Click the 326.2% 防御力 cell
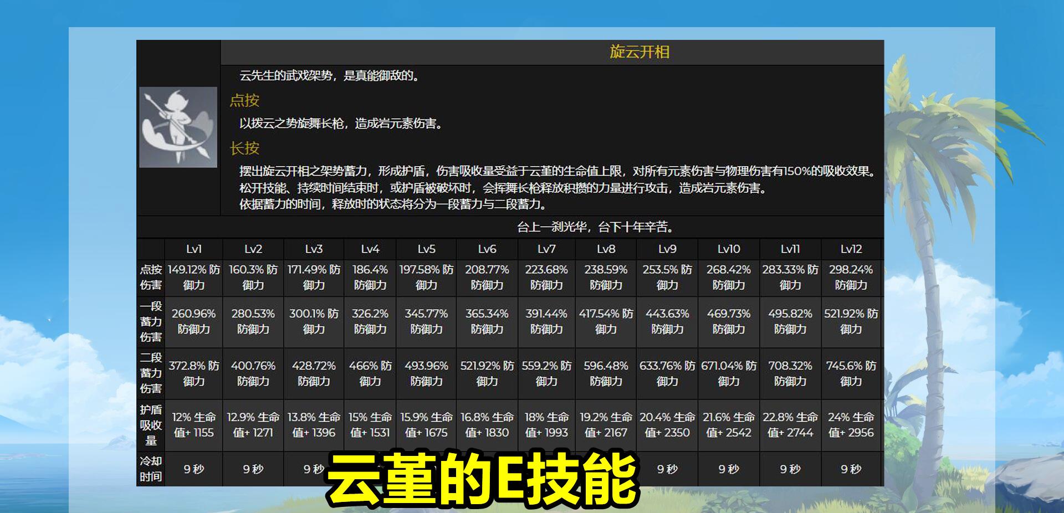The height and width of the screenshot is (513, 1064). click(370, 322)
